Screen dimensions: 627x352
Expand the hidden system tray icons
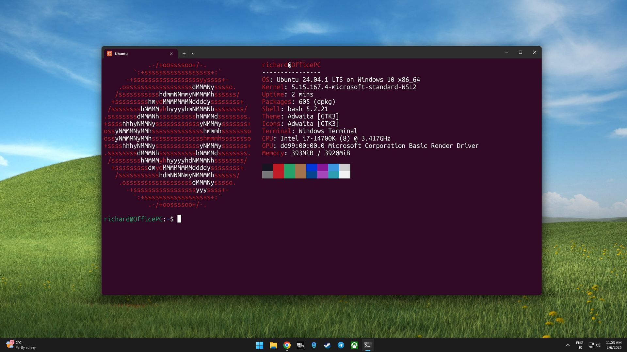[568, 345]
